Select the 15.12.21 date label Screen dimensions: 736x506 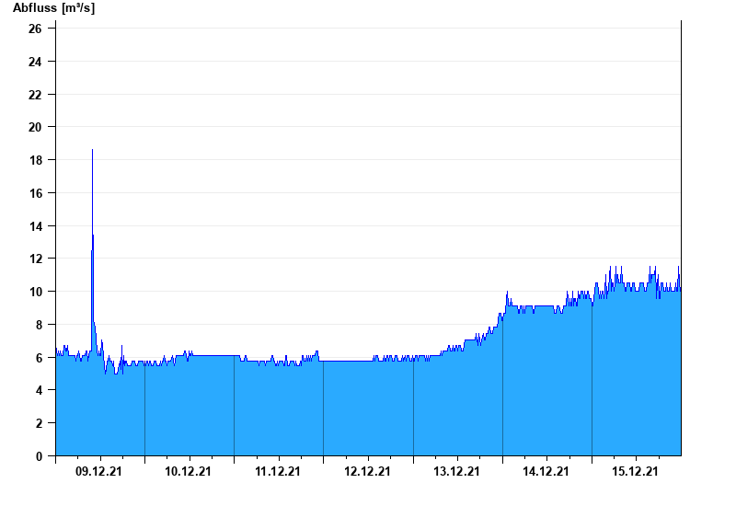pos(635,472)
